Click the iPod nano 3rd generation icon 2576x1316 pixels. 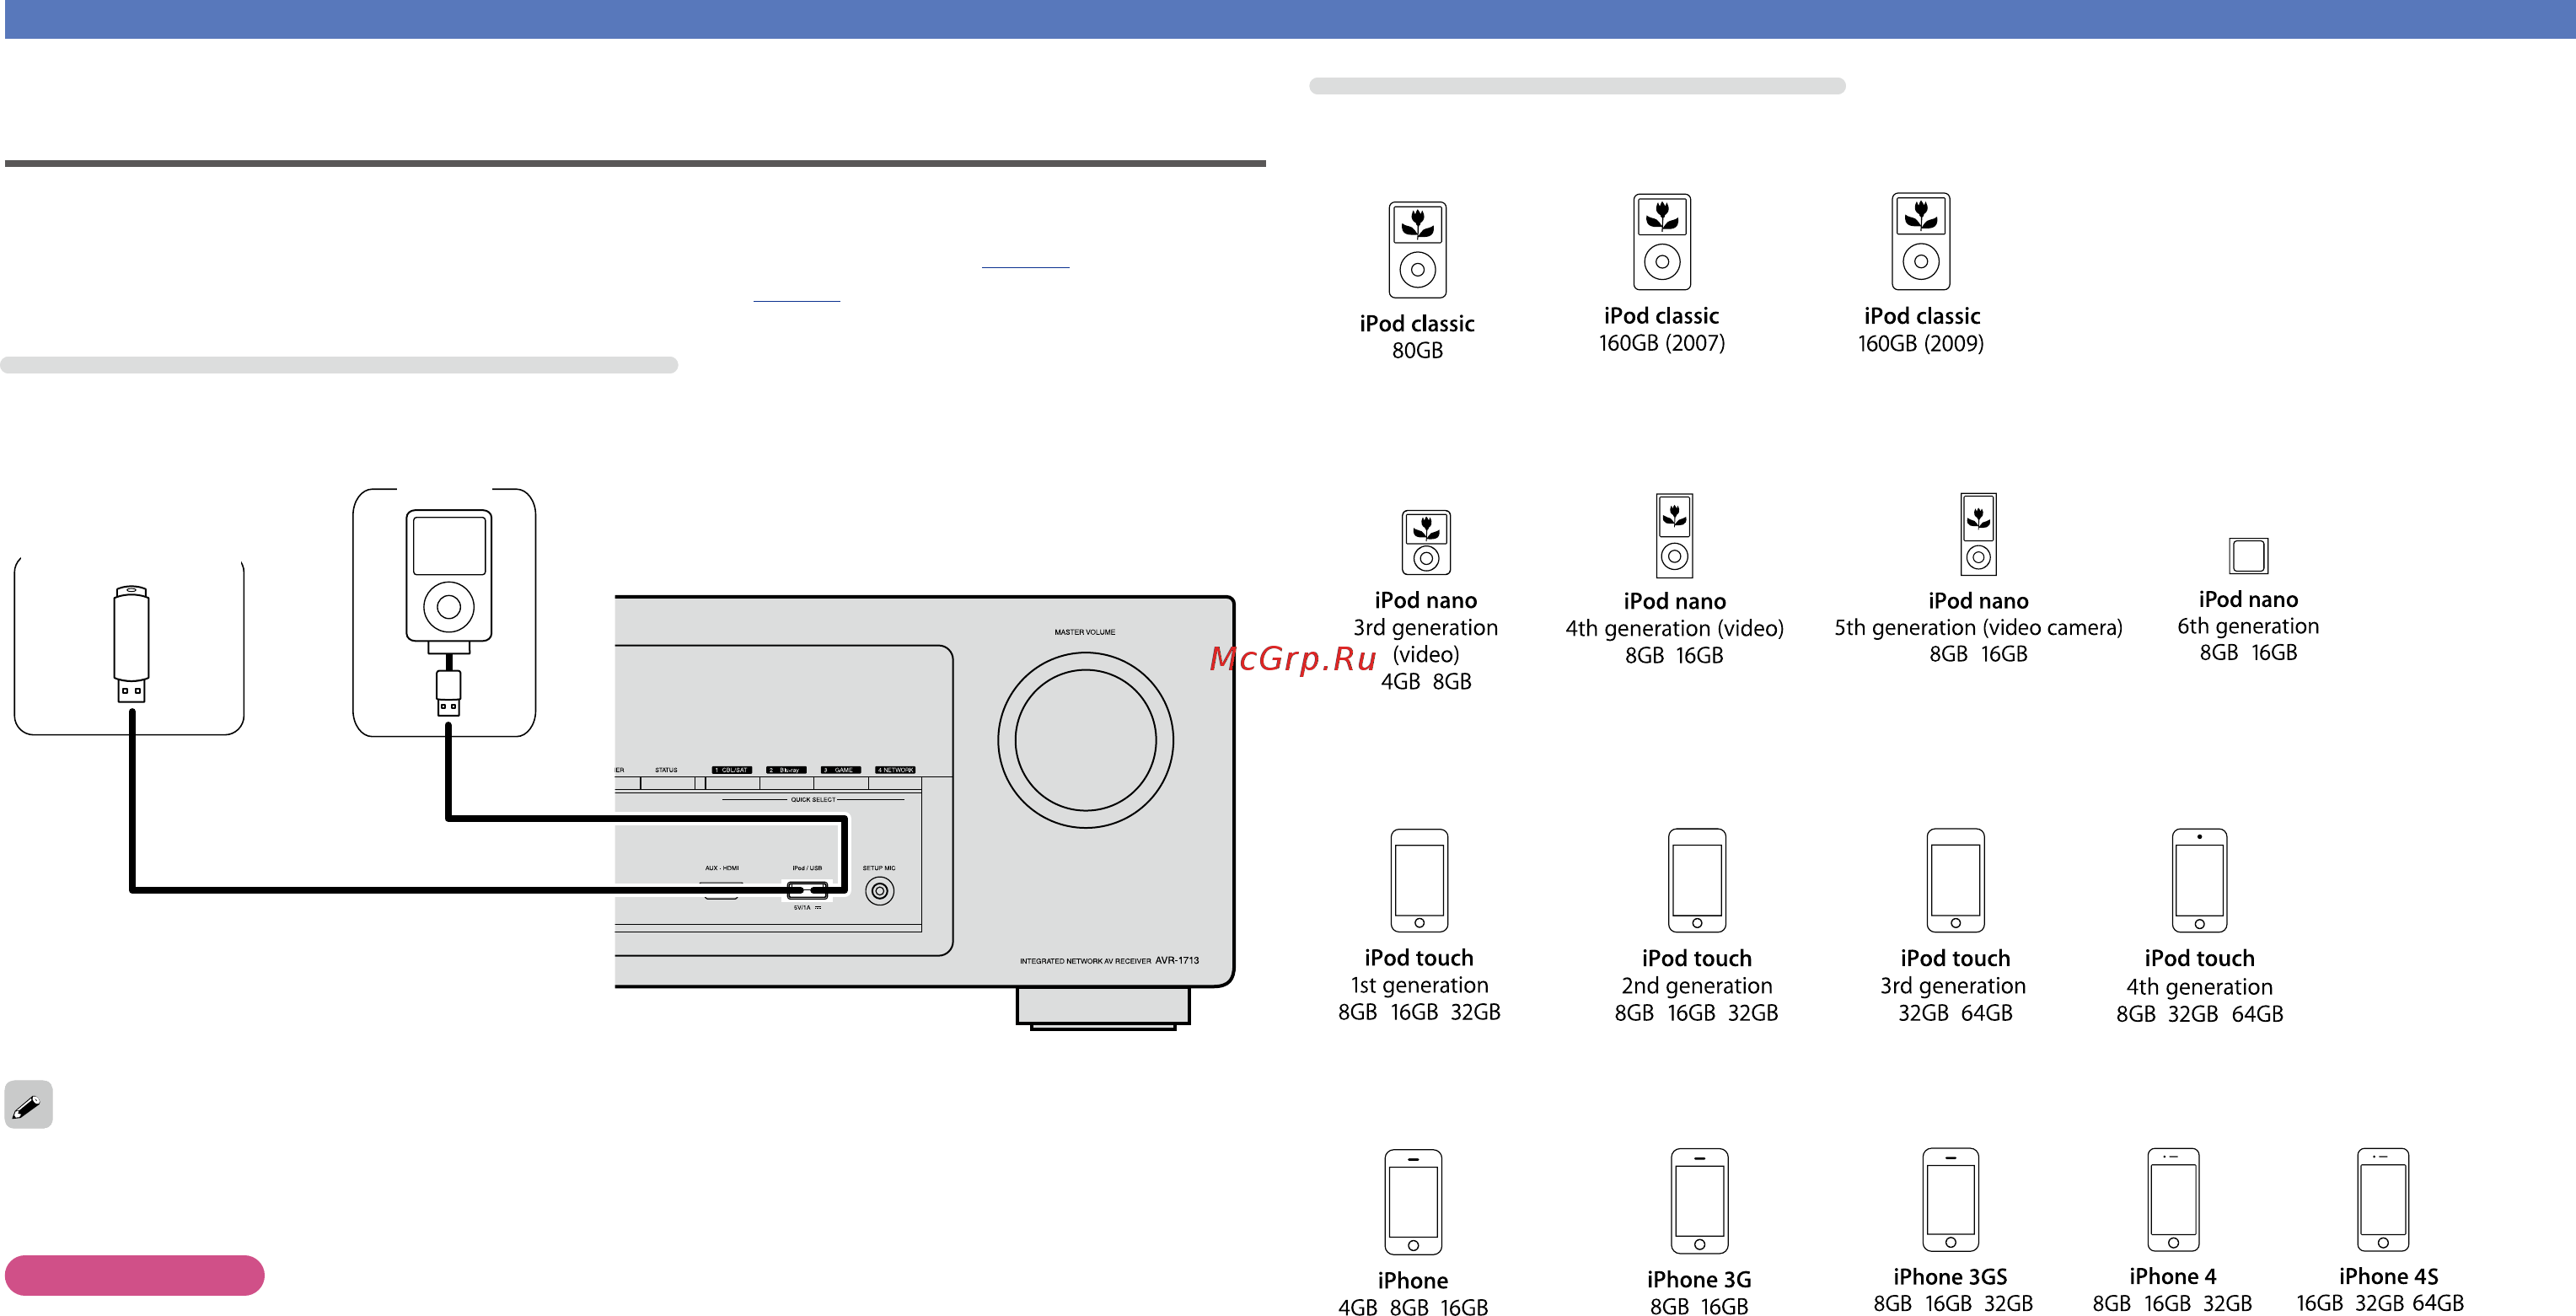tap(1426, 542)
